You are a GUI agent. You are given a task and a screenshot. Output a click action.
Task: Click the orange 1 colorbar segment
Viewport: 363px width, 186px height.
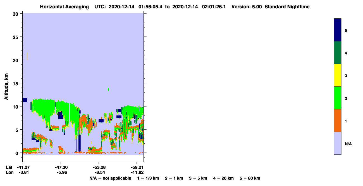(x=338, y=120)
